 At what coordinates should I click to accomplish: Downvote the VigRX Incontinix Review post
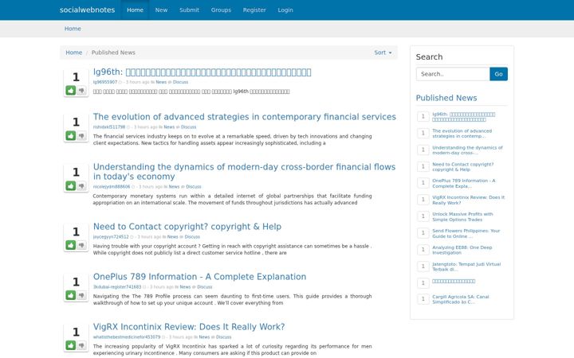pos(81,345)
